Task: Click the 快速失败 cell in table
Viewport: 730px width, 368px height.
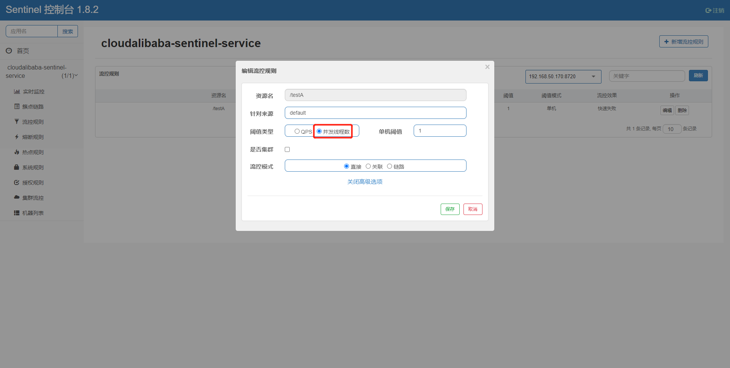Action: point(607,109)
